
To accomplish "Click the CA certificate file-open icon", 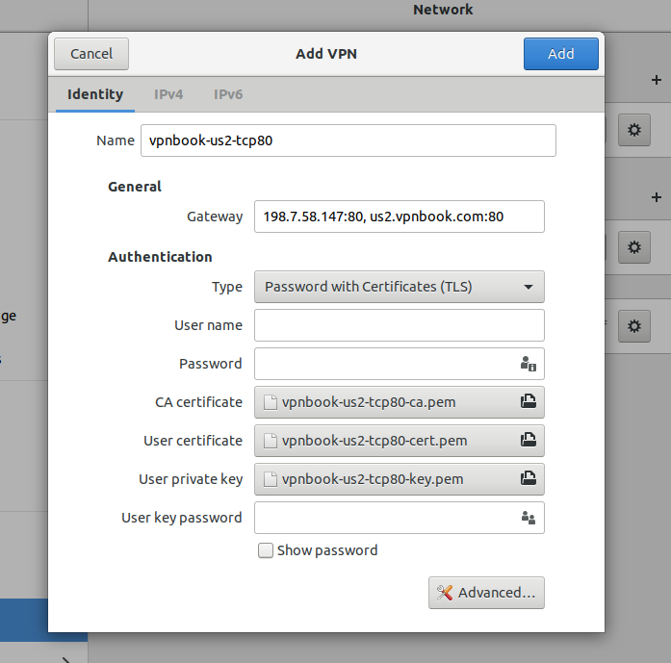I will click(x=529, y=401).
